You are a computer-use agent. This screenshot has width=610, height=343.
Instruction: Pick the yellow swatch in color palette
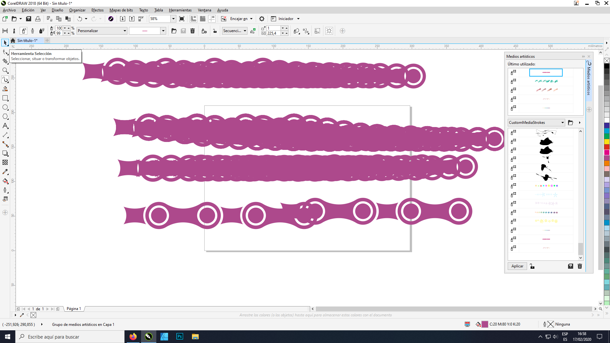(607, 142)
